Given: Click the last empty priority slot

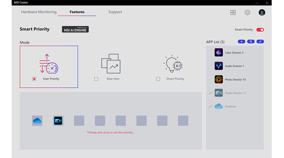Looking at the screenshot, I should pos(183,121).
